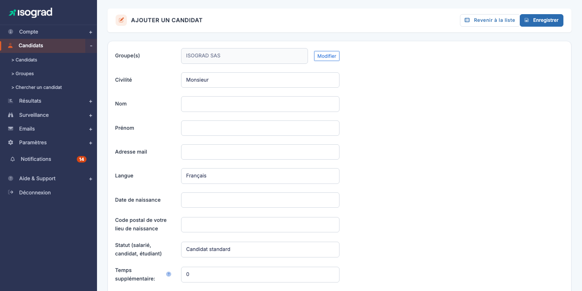Open the Statut dropdown showing Candidat standard

coord(260,249)
